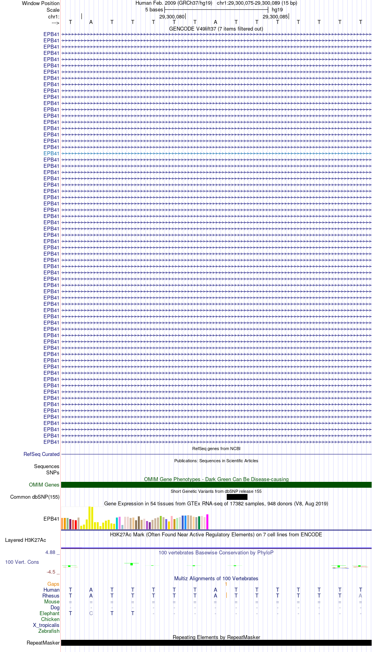The image size is (372, 652).
Task: Select the light-blue highlighted EPB41 transcript label
Action: [x=51, y=153]
